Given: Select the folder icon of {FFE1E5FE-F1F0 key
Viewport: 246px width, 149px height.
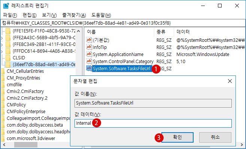Looking at the screenshot, I should click(8, 31).
